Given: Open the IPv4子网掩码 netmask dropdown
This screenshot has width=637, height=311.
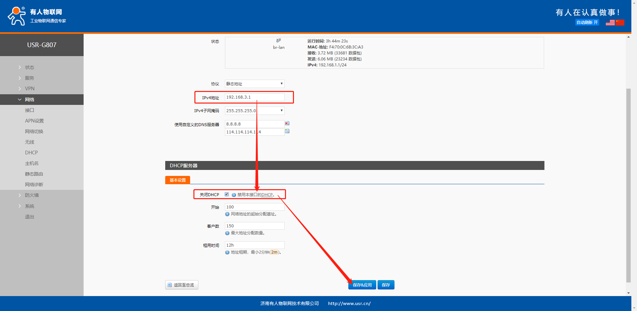Looking at the screenshot, I should [x=254, y=111].
